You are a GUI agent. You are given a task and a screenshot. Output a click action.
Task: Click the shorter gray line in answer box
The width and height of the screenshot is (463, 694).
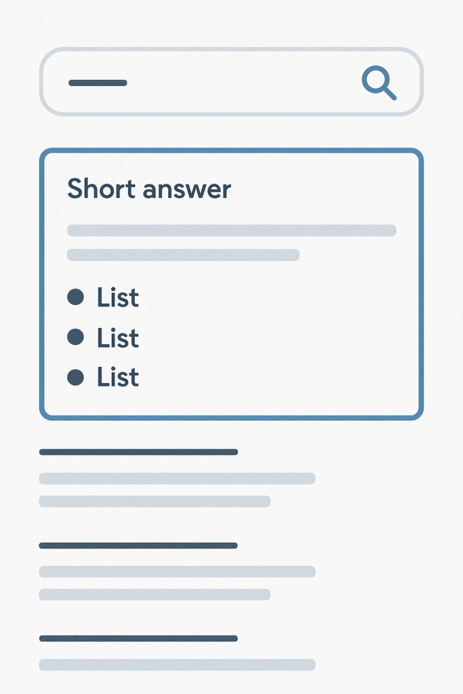[183, 255]
